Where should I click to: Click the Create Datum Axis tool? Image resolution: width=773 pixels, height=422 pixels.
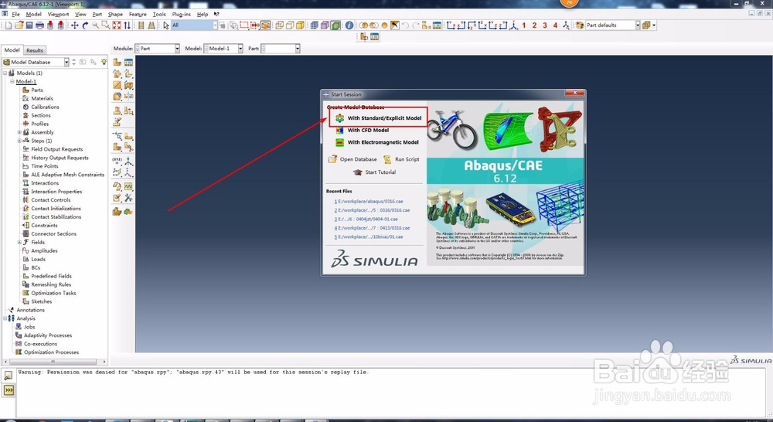[128, 162]
